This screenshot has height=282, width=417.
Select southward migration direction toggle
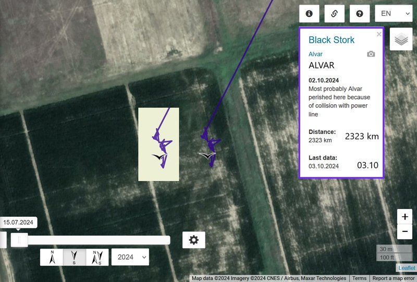click(x=75, y=258)
